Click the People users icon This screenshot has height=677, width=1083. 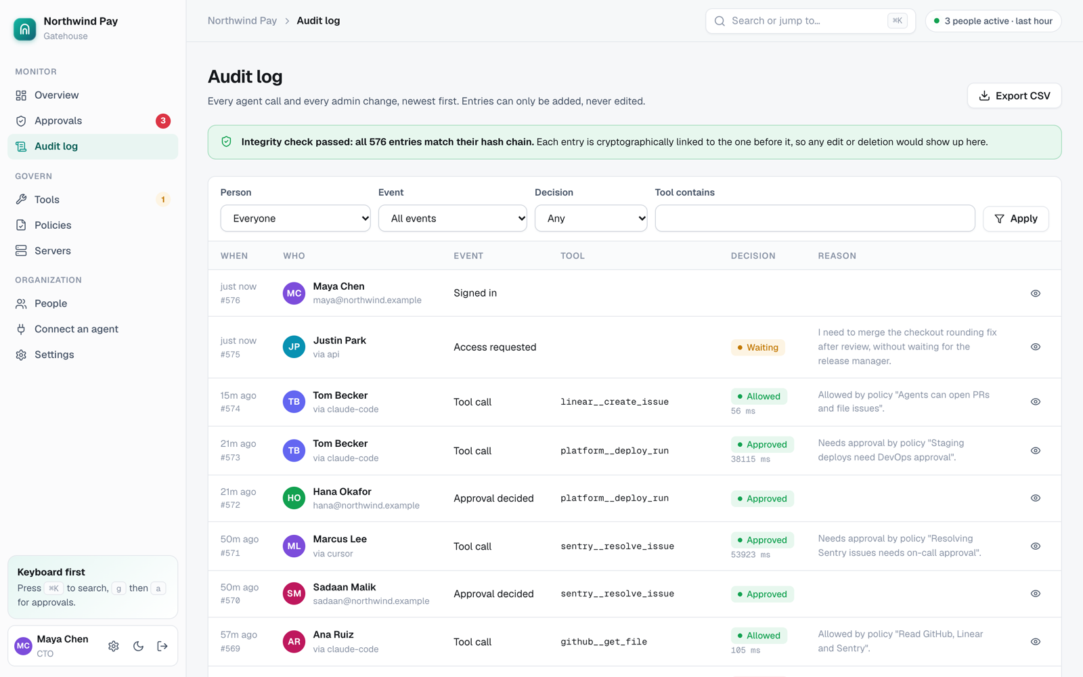(x=21, y=304)
